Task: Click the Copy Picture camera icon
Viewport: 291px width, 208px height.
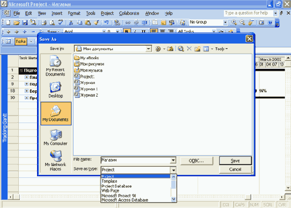Action: [261, 23]
